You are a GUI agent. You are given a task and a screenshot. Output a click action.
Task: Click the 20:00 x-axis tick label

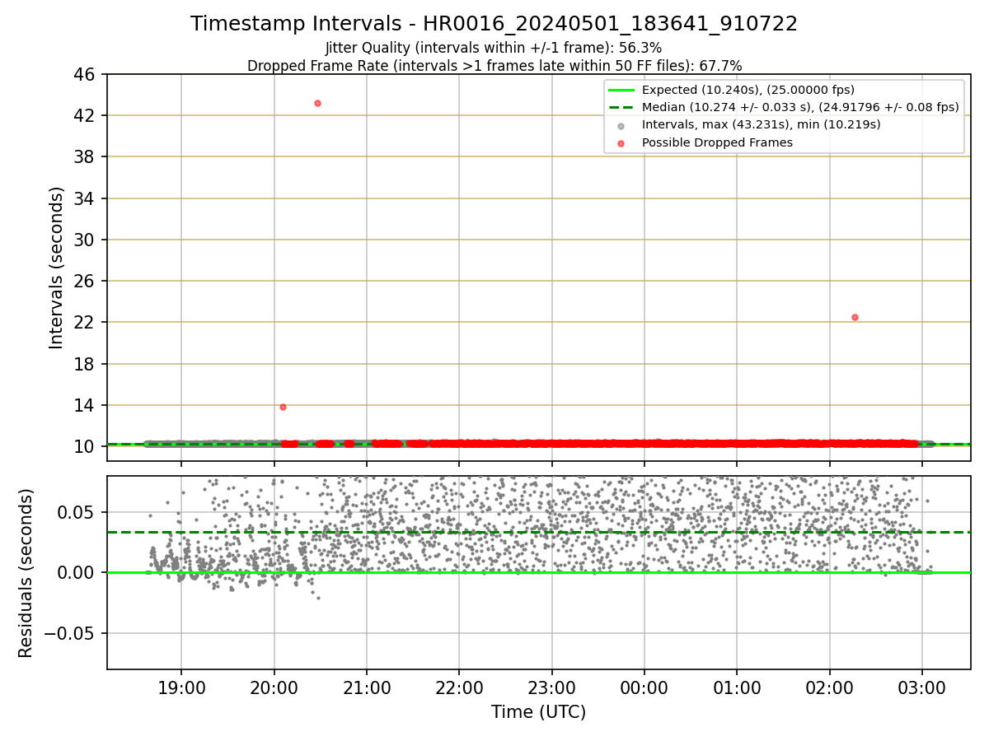coord(274,687)
